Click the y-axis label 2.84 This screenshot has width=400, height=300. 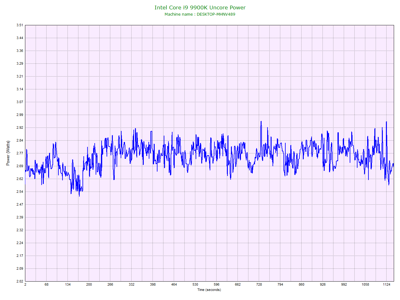20,141
